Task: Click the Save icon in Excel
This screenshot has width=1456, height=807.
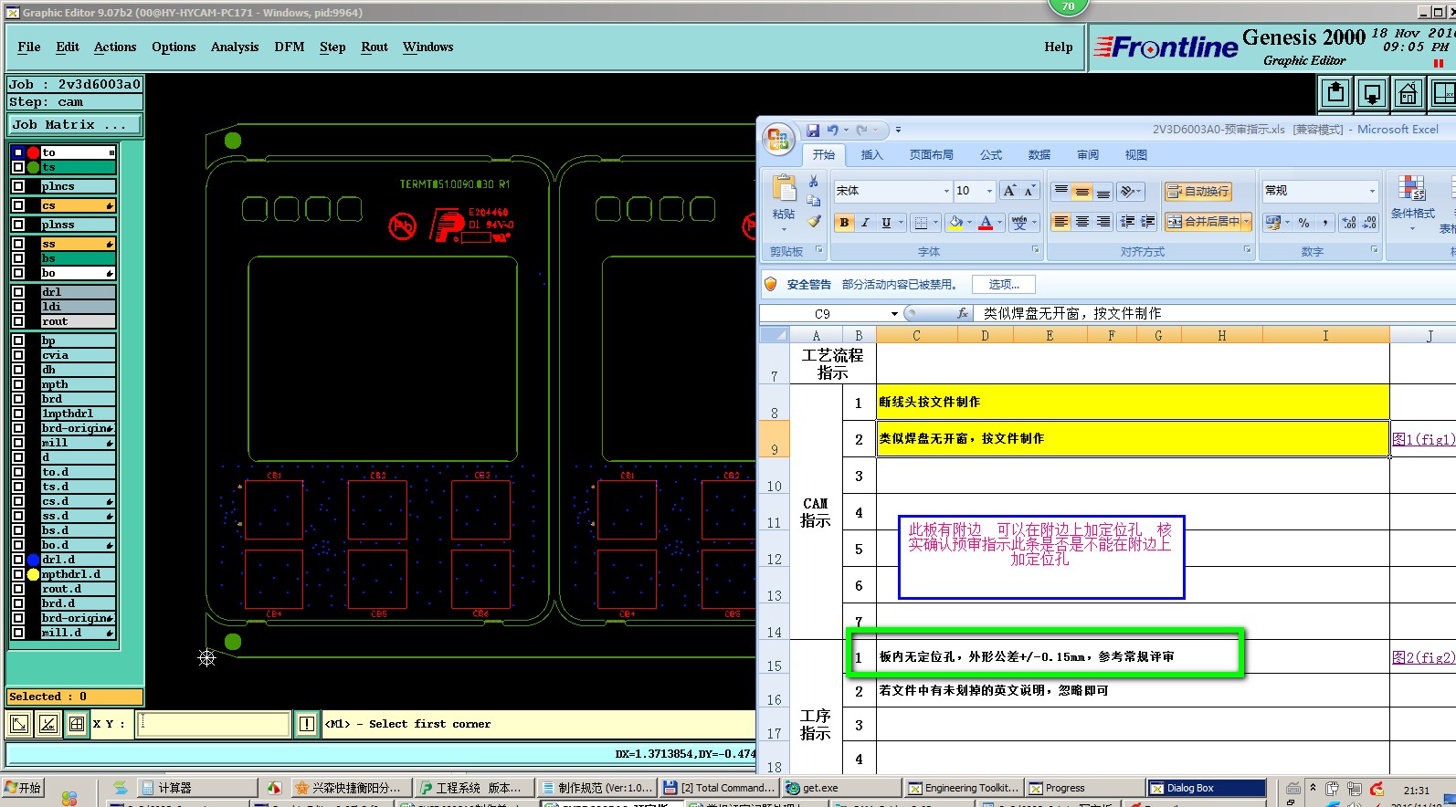Action: point(813,131)
